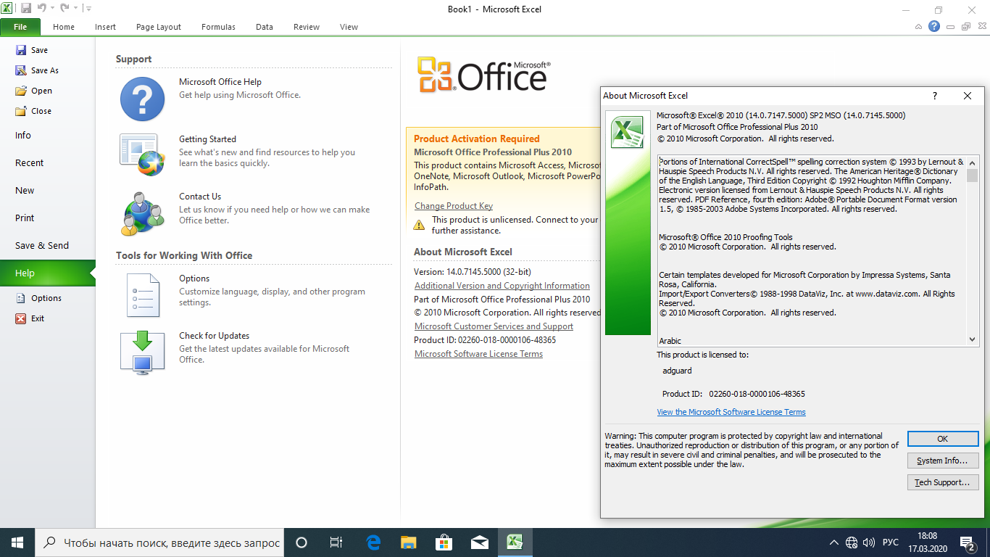The height and width of the screenshot is (557, 990).
Task: Click the Windows search box on taskbar
Action: (x=159, y=542)
